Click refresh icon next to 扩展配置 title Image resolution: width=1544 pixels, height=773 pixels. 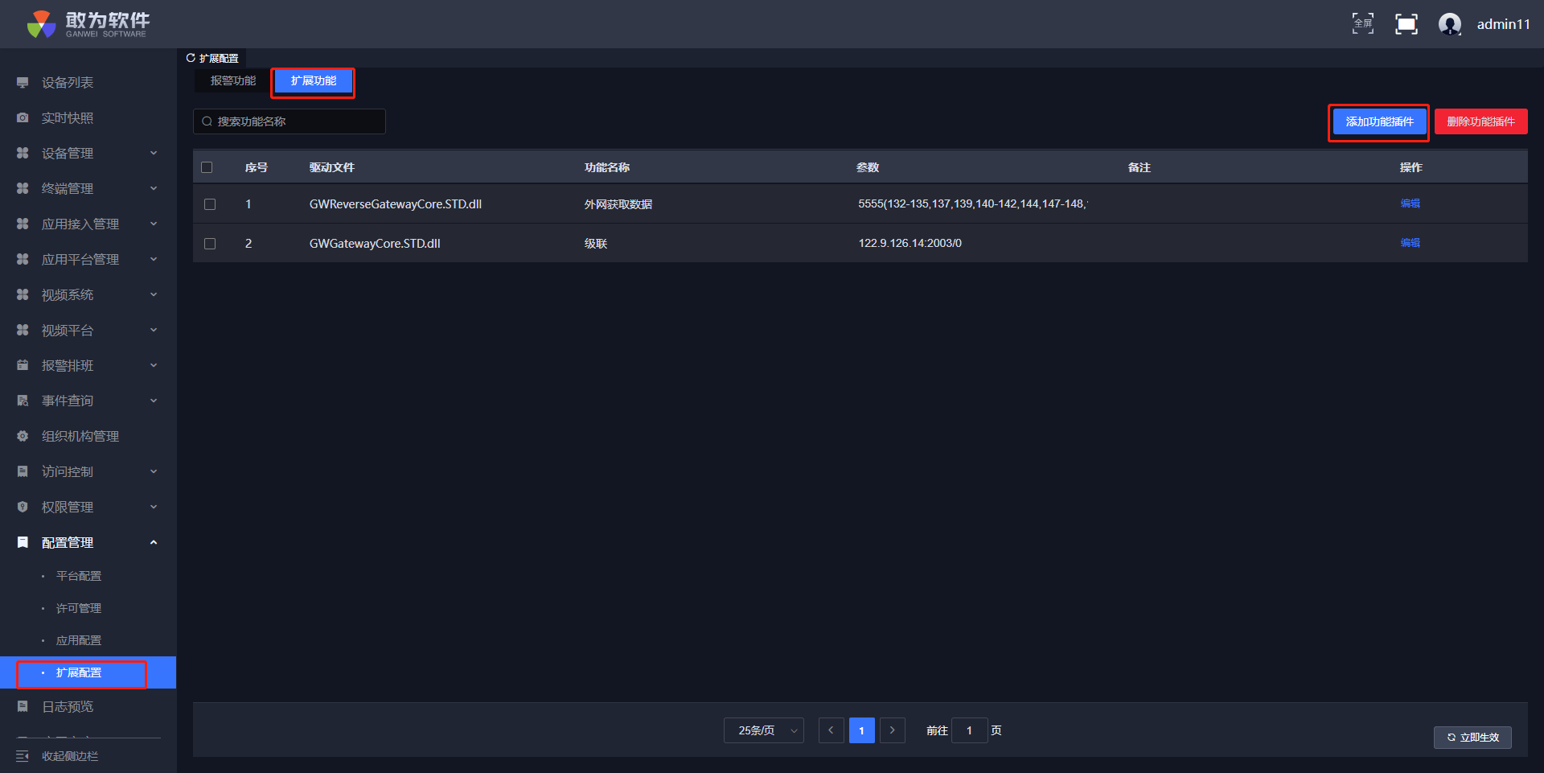[191, 58]
